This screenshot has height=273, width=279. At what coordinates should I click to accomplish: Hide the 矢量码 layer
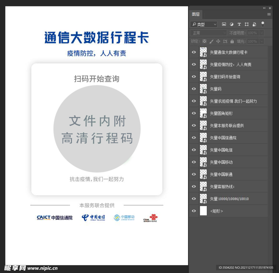194,89
